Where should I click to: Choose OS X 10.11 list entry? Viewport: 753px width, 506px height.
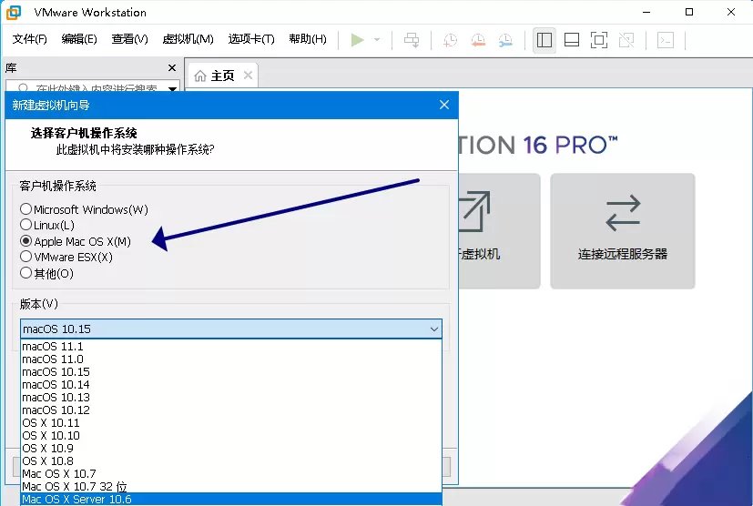(231, 422)
